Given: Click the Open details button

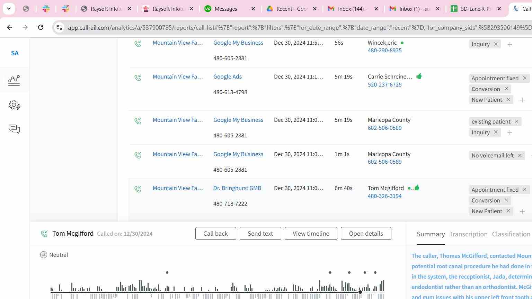Looking at the screenshot, I should pyautogui.click(x=366, y=234).
